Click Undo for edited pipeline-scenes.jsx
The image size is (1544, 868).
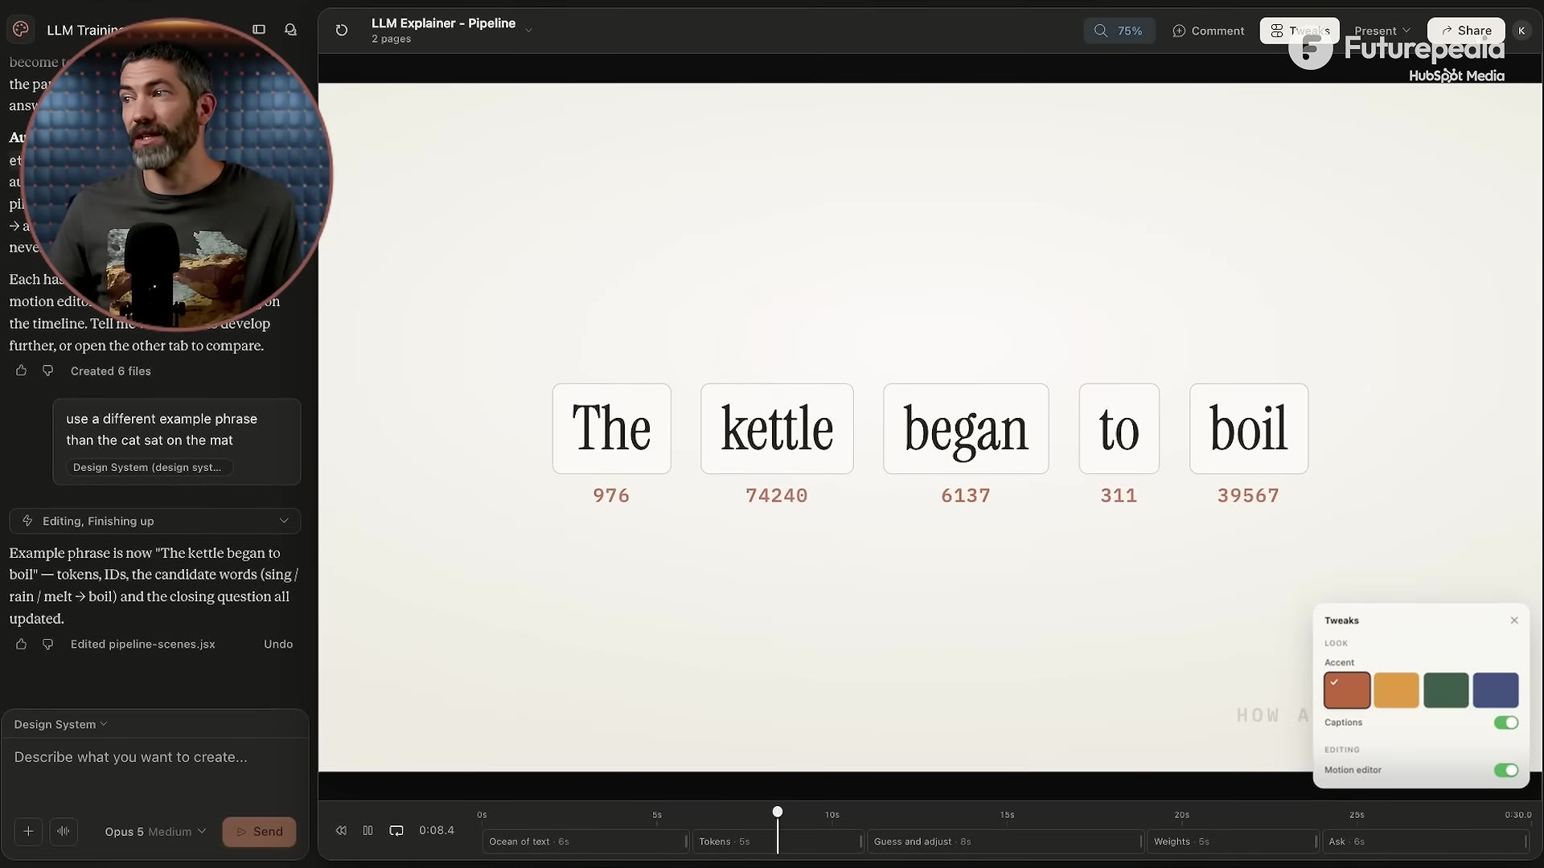(278, 644)
